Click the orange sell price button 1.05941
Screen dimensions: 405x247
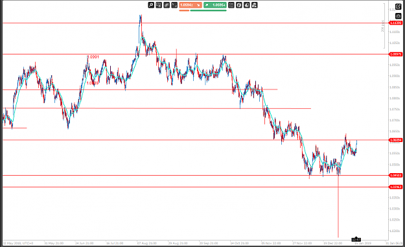(x=191, y=5)
